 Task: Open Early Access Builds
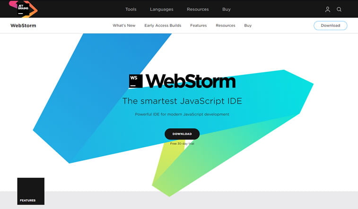point(163,25)
